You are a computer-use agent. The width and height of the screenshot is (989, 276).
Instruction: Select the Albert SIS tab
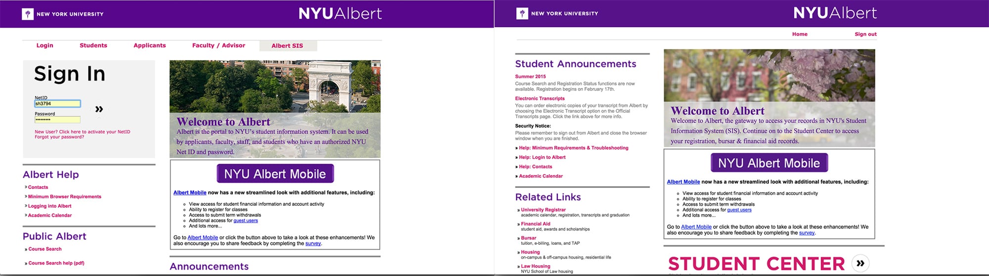(288, 46)
